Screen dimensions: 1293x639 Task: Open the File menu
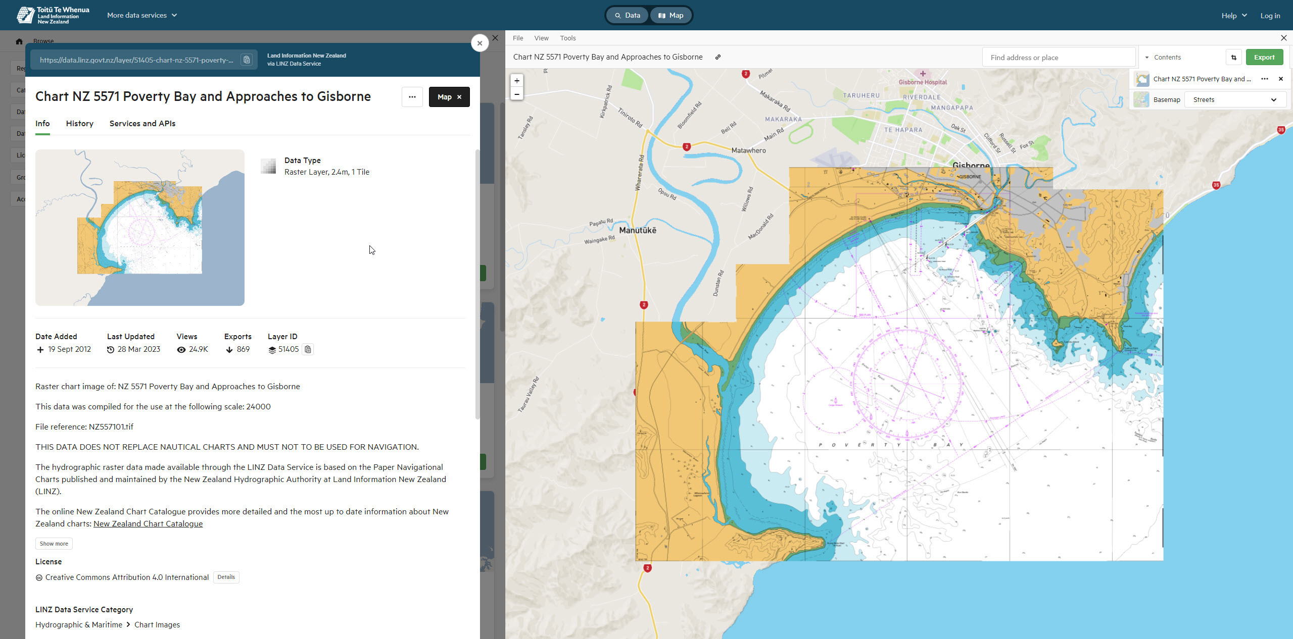point(518,38)
